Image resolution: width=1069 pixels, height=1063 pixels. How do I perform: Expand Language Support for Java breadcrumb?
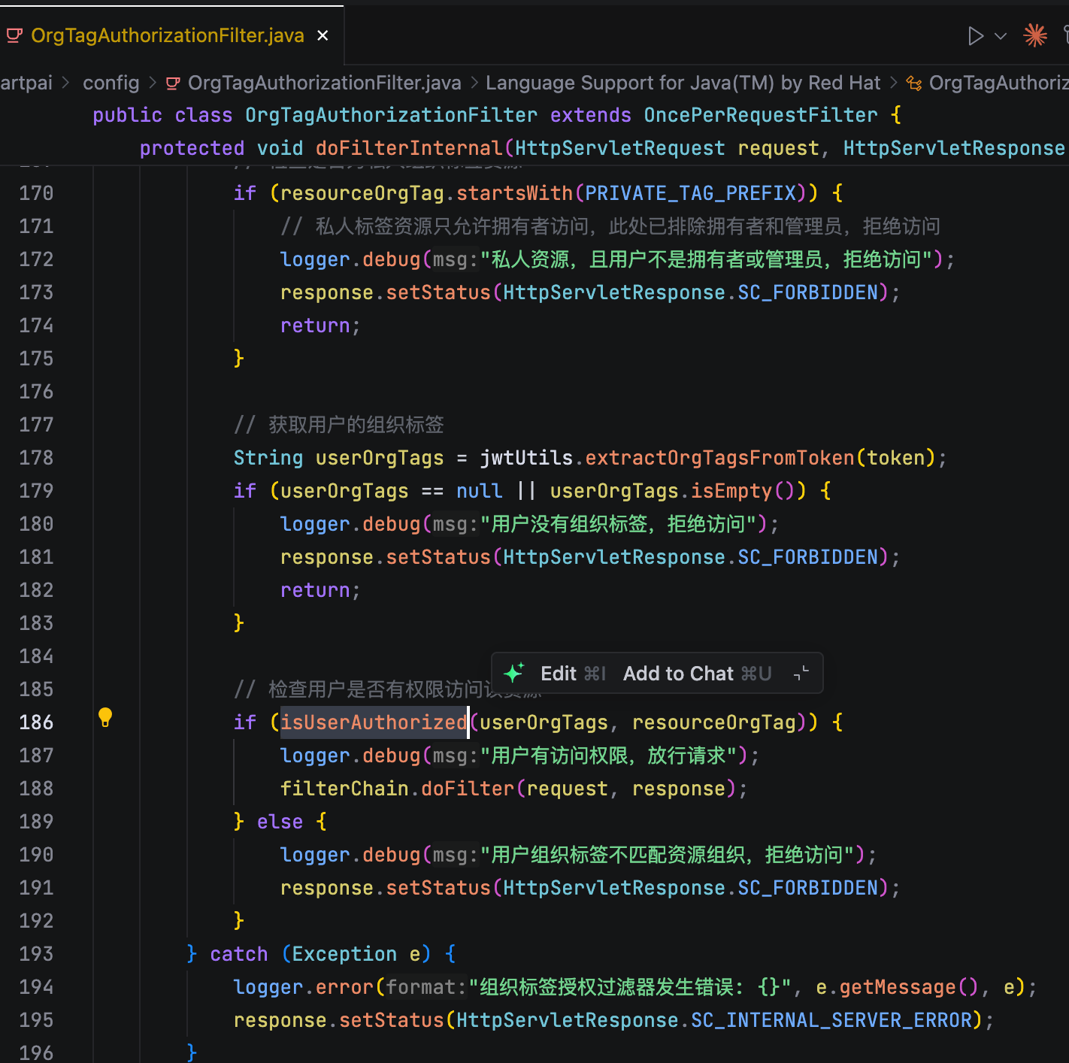tap(682, 83)
